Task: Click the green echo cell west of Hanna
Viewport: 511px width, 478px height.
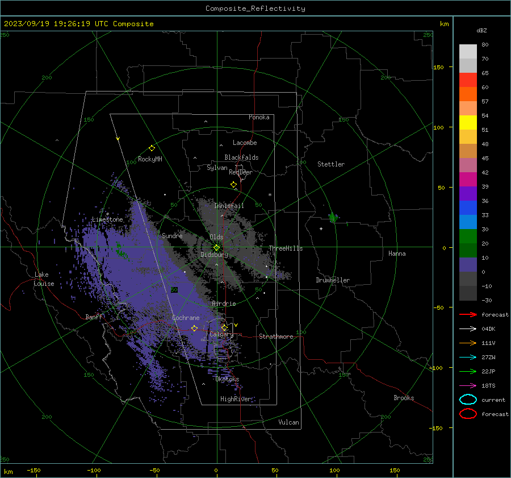Action: 333,218
